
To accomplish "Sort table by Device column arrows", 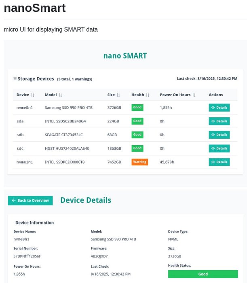I will tap(33, 95).
